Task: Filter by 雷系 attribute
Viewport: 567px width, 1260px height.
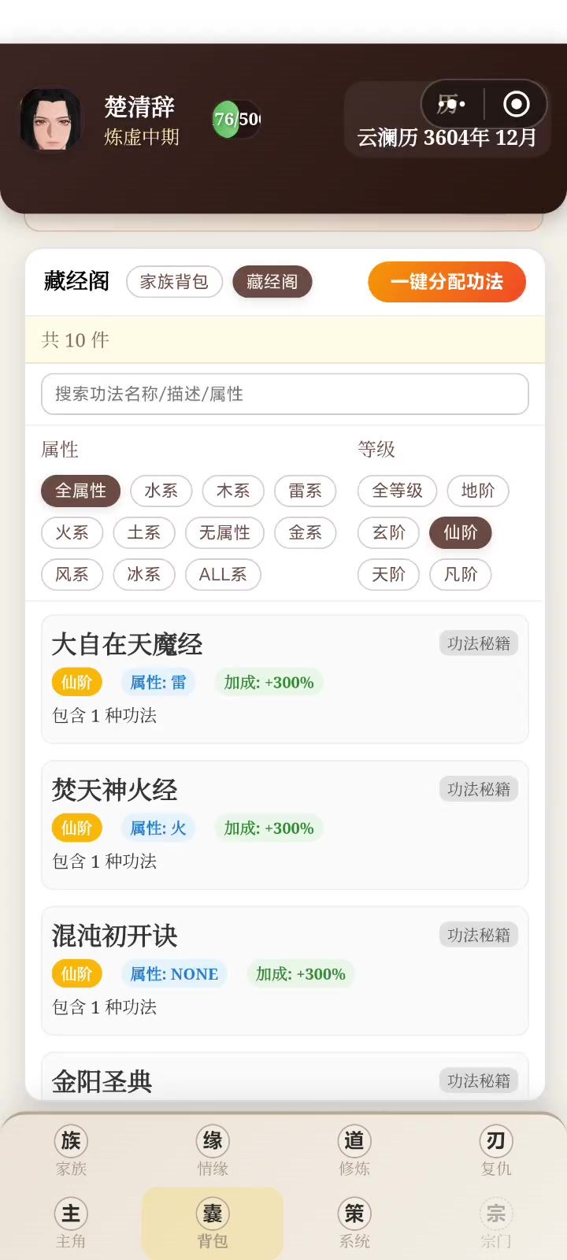Action: pos(306,491)
